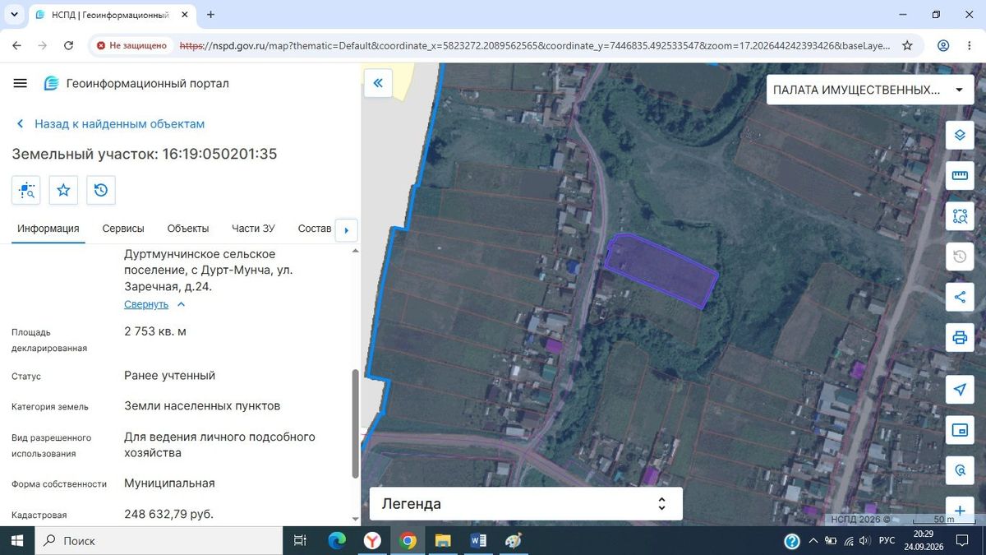Open the Chrome tab search dropdown
Viewport: 986px width, 555px height.
click(x=15, y=15)
